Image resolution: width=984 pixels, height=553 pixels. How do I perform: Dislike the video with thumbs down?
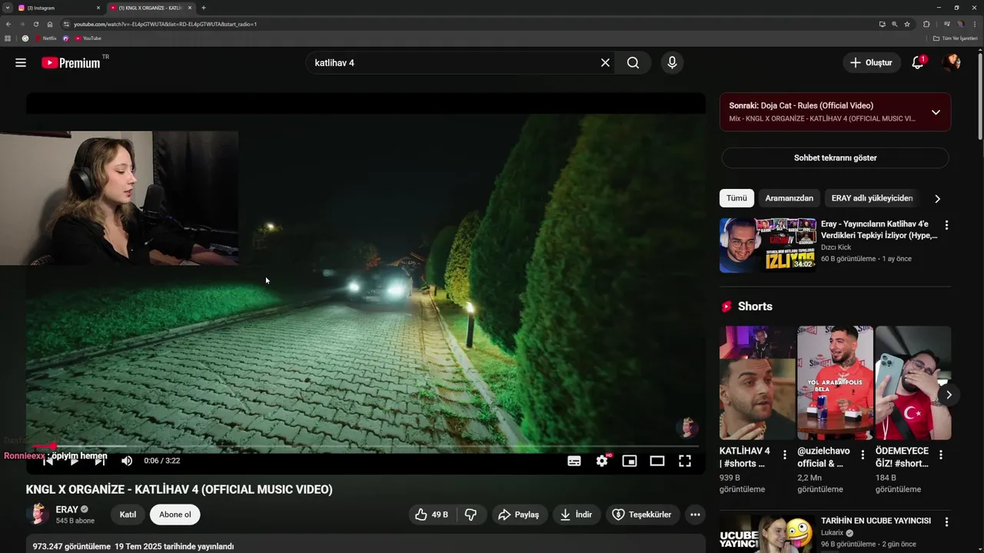[x=471, y=515]
